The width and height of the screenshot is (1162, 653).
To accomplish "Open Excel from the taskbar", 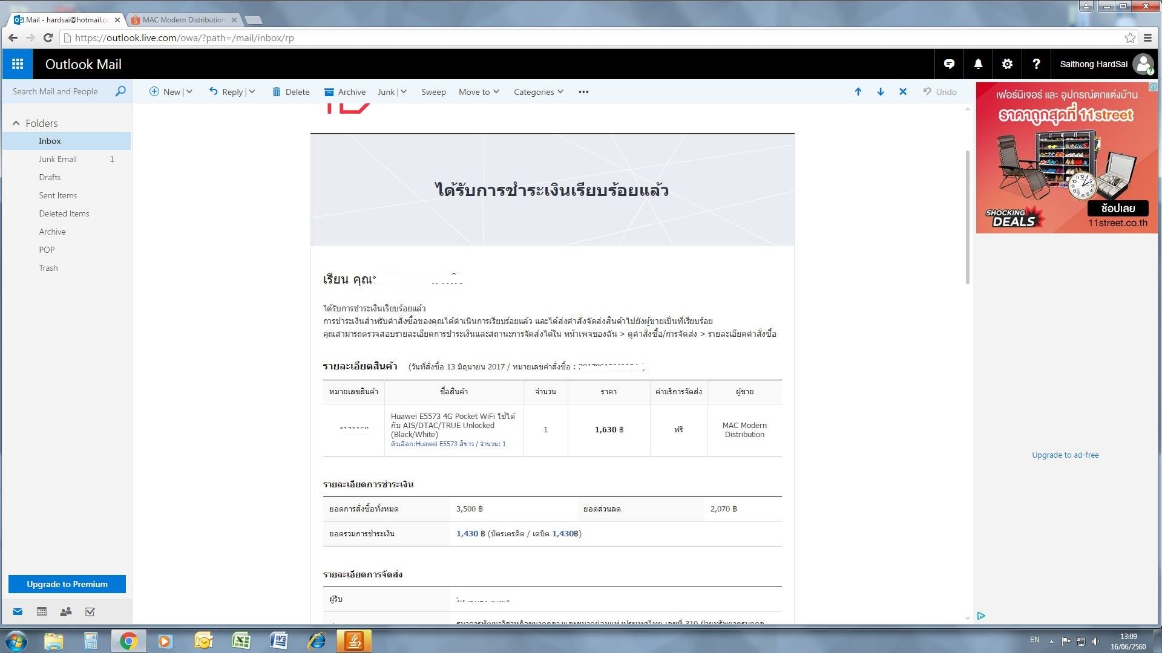I will (241, 641).
